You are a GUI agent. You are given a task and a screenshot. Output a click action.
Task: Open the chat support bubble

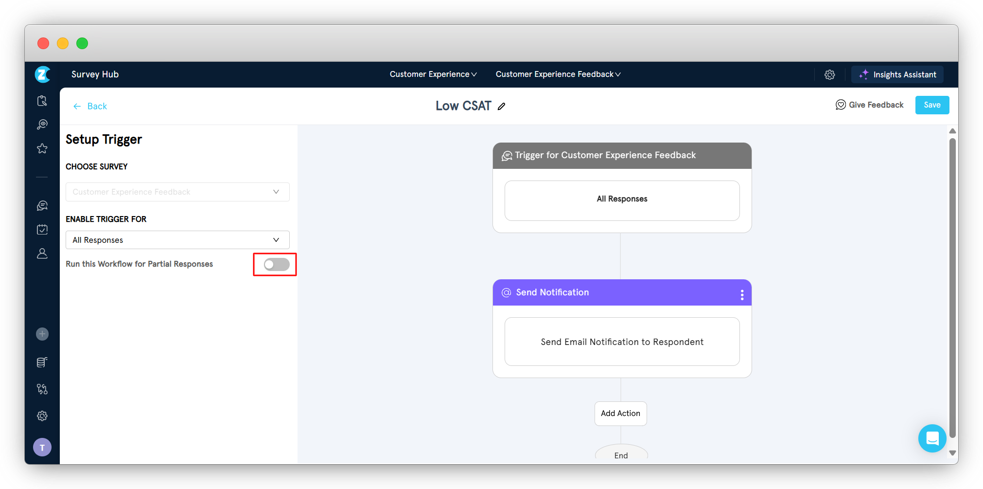pos(931,438)
